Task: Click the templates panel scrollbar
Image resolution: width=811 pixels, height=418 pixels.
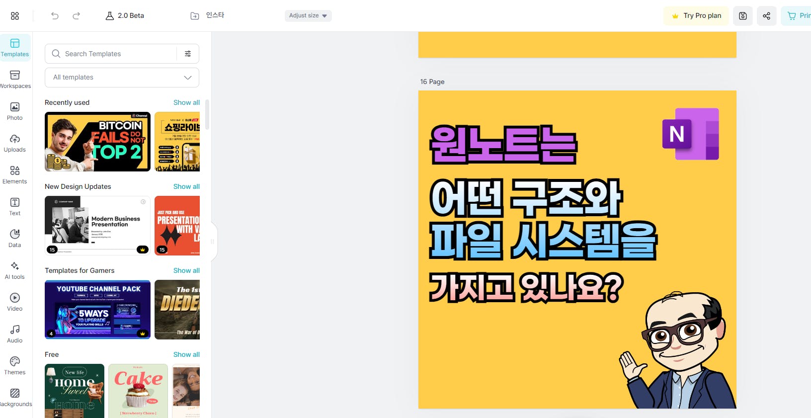Action: point(207,114)
